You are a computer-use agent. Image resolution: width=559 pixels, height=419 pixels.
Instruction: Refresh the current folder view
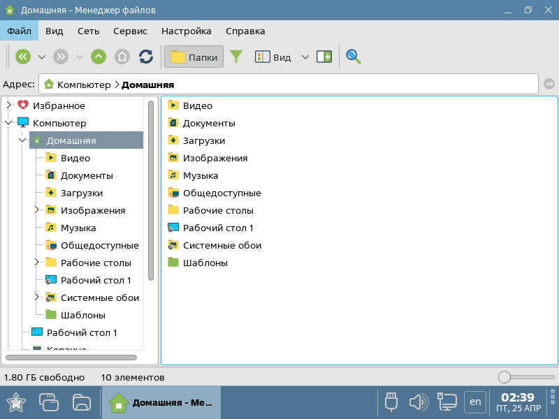tap(146, 57)
